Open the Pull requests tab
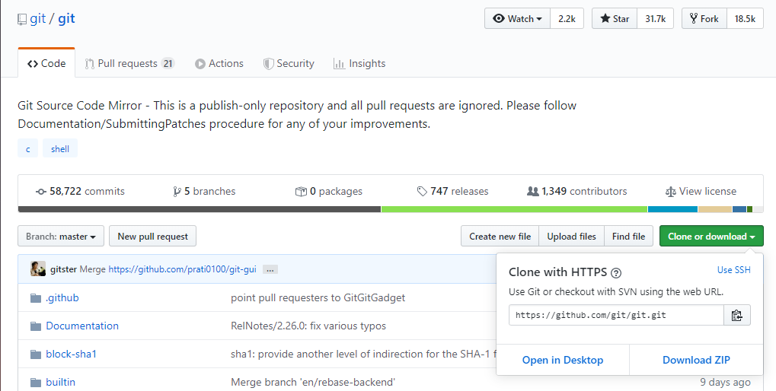The width and height of the screenshot is (776, 391). pyautogui.click(x=129, y=63)
